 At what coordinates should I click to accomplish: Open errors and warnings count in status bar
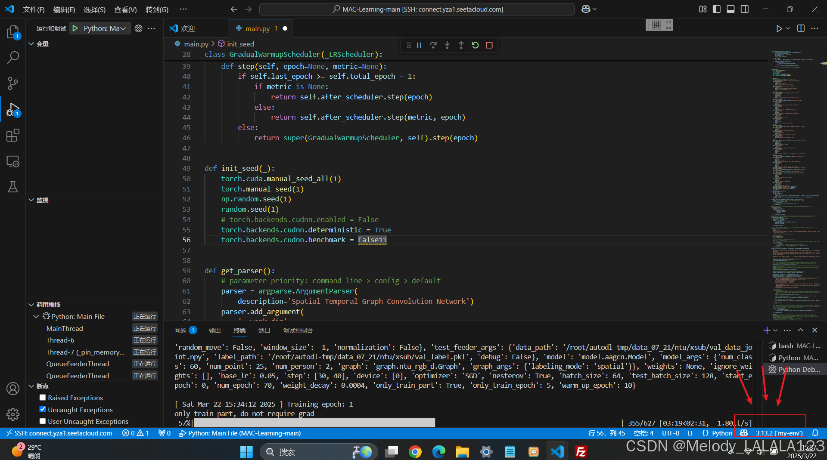point(135,433)
